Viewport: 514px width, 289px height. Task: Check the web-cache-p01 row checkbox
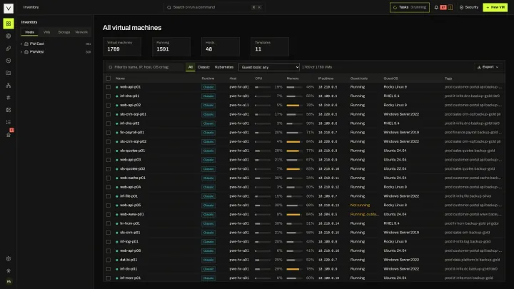coord(109,178)
